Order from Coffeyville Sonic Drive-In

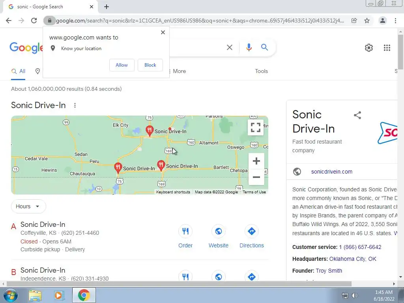[x=185, y=236]
